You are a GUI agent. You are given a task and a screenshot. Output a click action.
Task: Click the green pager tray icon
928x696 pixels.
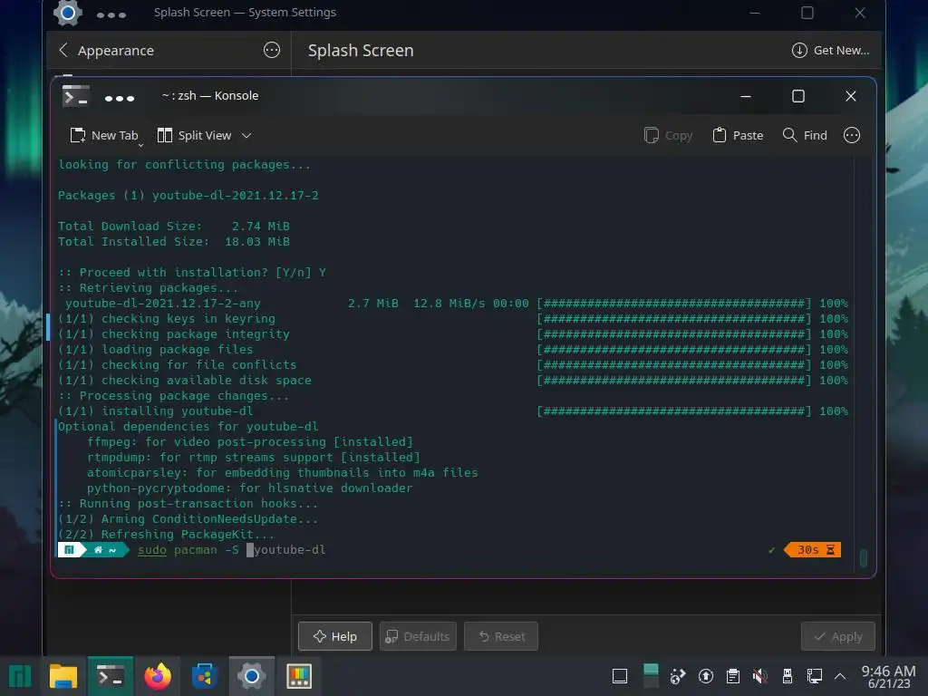coord(651,676)
